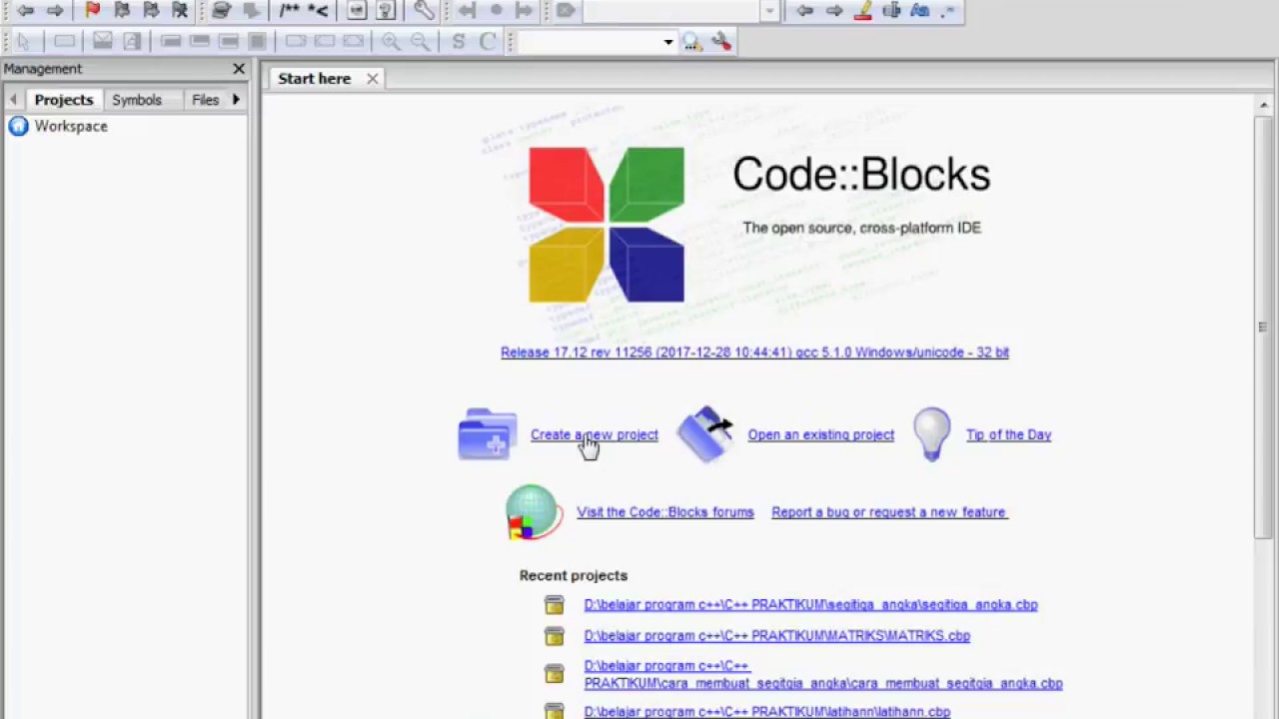Go to next bookmark flag icon
This screenshot has width=1279, height=719.
pos(151,10)
